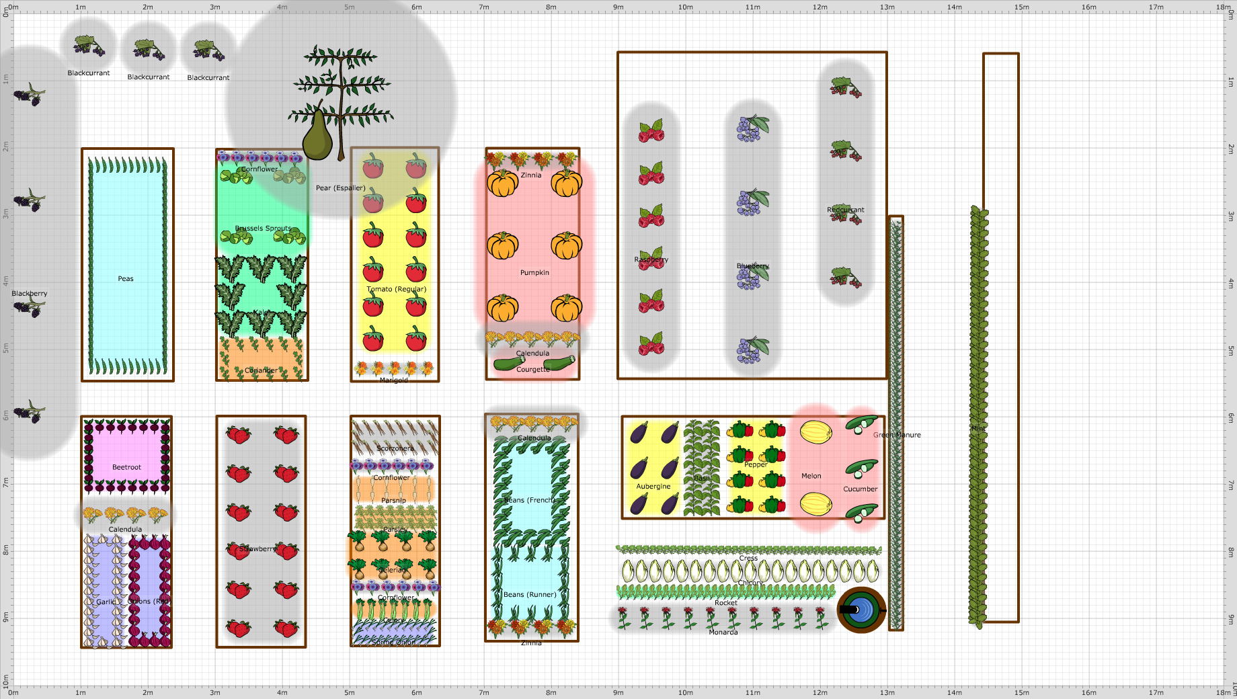Select the Monarda row label
This screenshot has height=699, width=1237.
tap(723, 632)
